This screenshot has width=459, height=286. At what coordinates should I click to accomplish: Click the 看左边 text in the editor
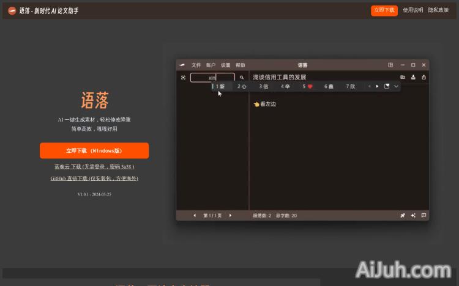click(268, 104)
